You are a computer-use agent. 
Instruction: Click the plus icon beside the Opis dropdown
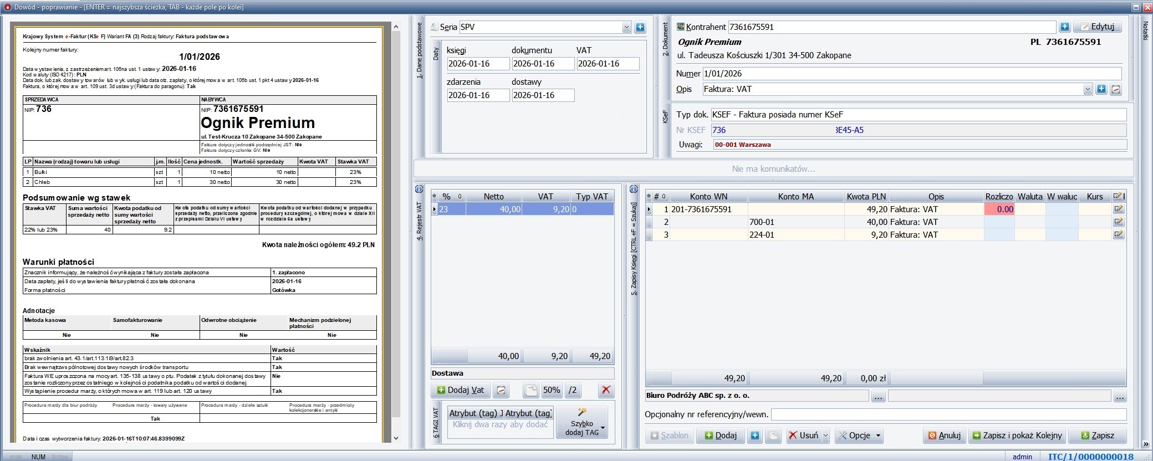(x=1101, y=89)
